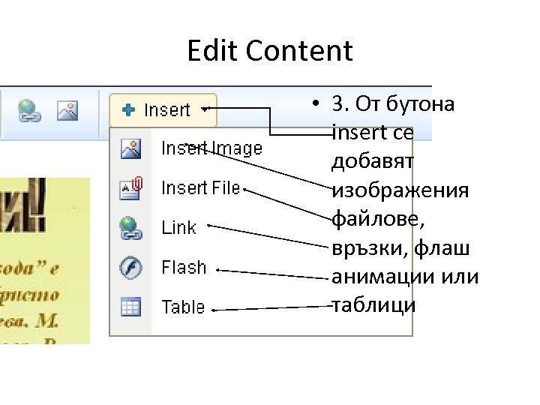Click the Edit Content slide title
The width and height of the screenshot is (540, 405).
[269, 51]
